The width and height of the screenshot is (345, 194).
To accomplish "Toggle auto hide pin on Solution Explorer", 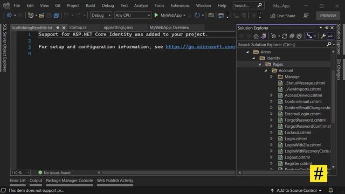I will (x=327, y=27).
